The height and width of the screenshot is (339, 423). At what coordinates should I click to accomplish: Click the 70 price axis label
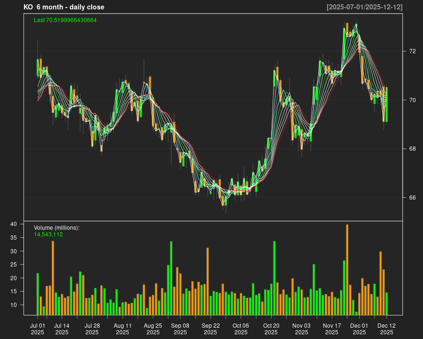pos(412,100)
